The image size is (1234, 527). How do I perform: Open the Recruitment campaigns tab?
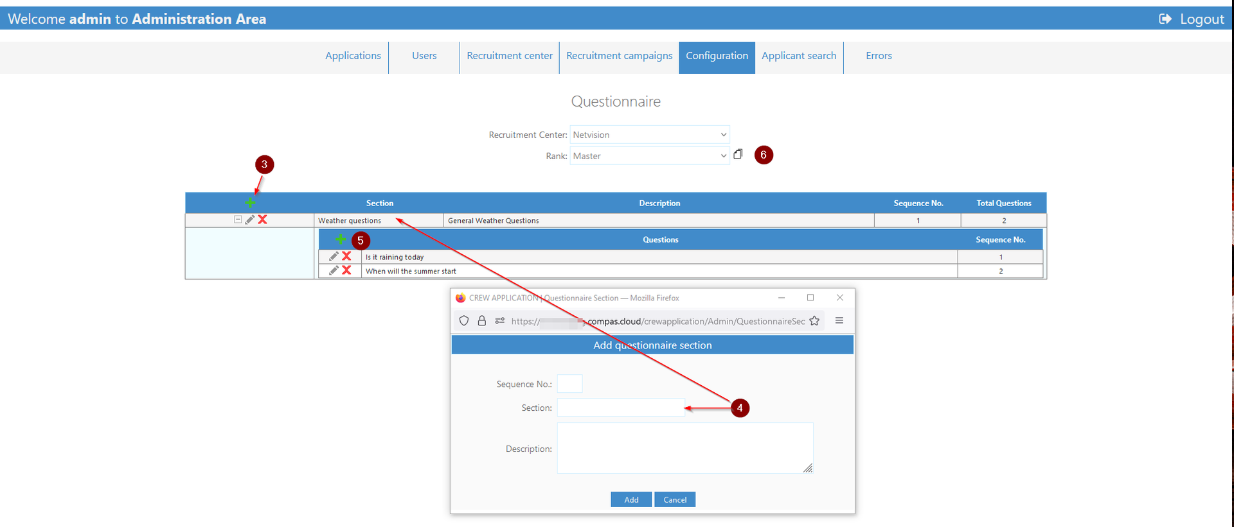tap(619, 56)
